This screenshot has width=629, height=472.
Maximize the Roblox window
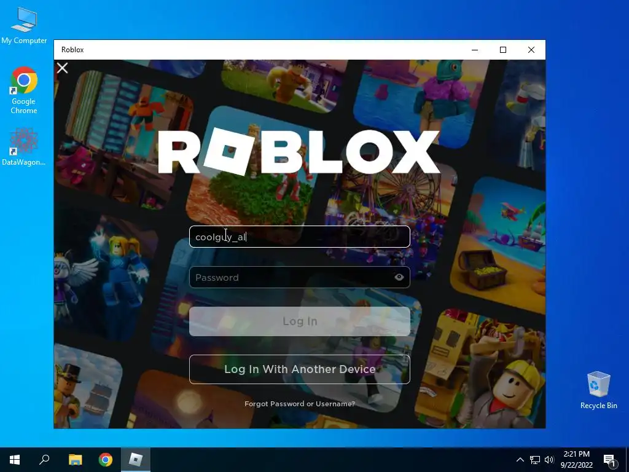503,50
